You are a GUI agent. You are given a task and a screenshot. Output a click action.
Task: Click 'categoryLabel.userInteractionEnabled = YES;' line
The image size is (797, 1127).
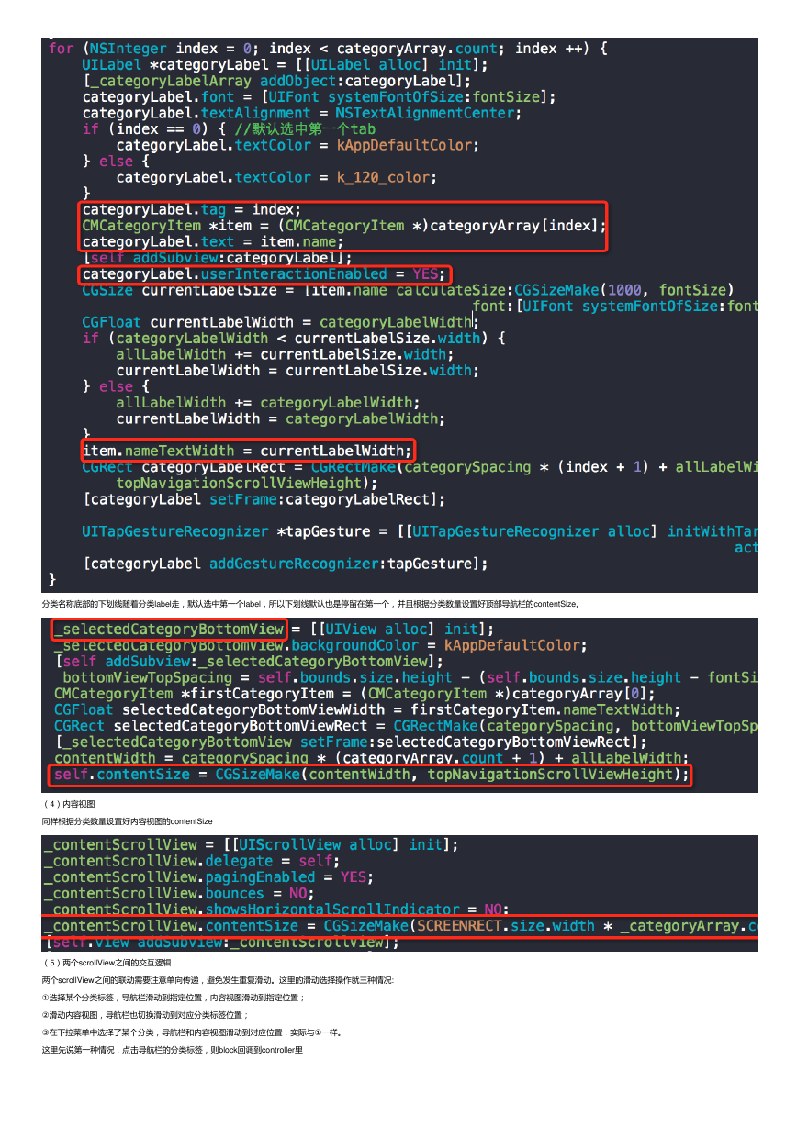(x=264, y=273)
